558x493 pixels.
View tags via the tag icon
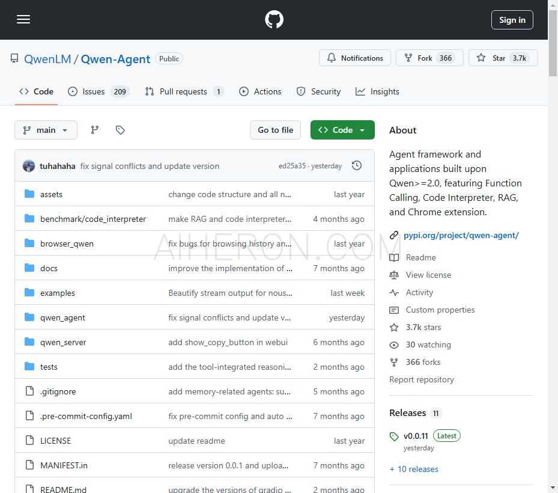(120, 130)
